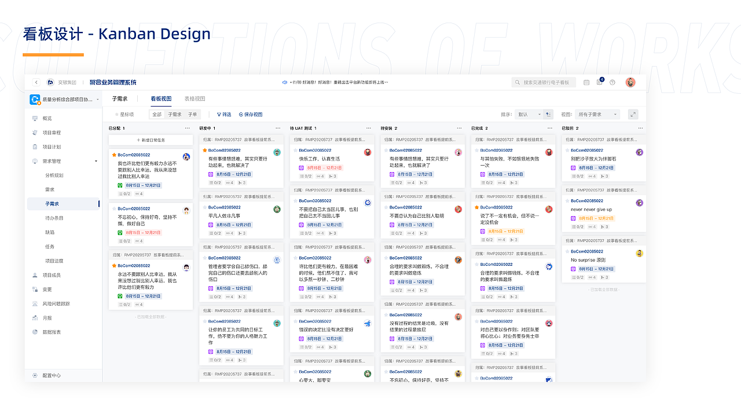Click the fullscreen expand icon
741x417 pixels.
pos(633,115)
